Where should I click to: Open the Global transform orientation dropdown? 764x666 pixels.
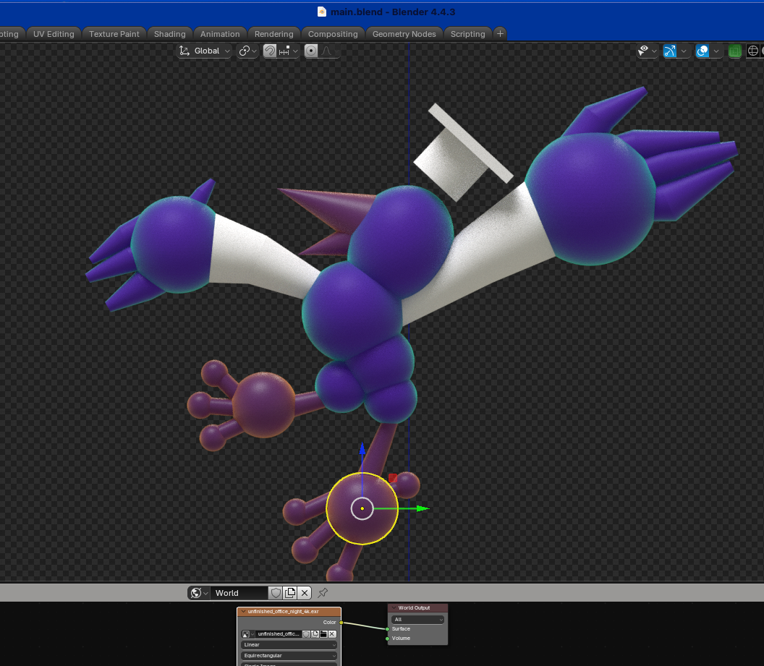point(204,51)
